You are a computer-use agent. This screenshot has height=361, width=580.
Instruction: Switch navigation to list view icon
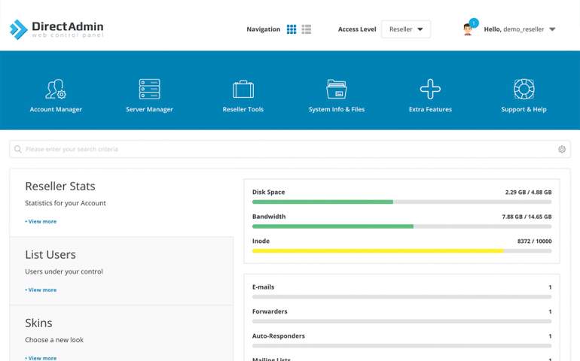[307, 29]
